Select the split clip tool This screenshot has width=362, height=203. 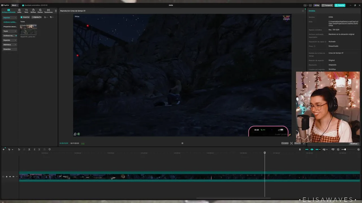[x=29, y=149]
